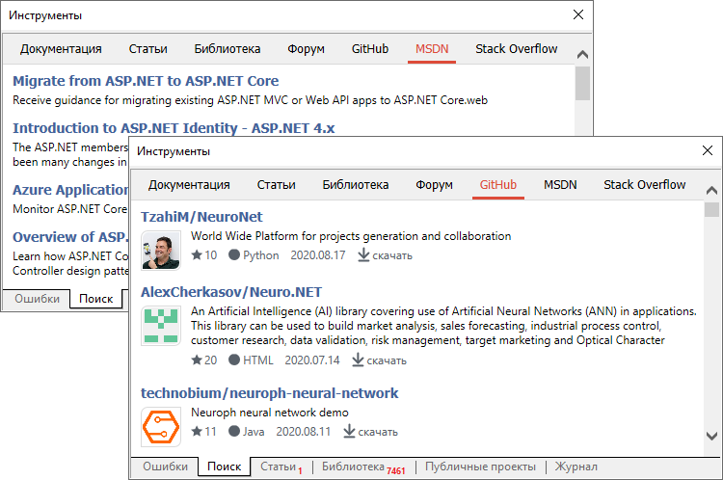Click scrollbar up arrow in back window
Screen dimensions: 723x480
(582, 54)
